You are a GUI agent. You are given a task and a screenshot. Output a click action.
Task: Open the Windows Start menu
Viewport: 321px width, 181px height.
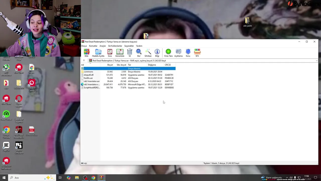coord(4,178)
